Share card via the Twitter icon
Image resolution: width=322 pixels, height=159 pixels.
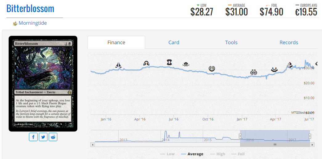[43, 137]
